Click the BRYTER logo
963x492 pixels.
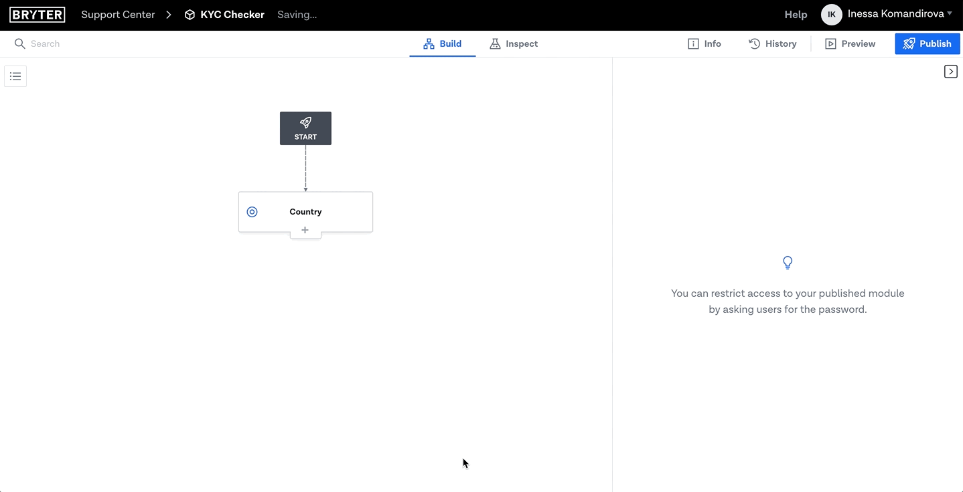[x=38, y=15]
